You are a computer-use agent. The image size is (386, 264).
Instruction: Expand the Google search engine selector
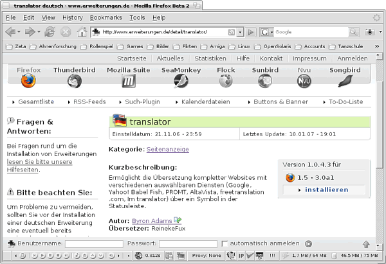point(267,31)
